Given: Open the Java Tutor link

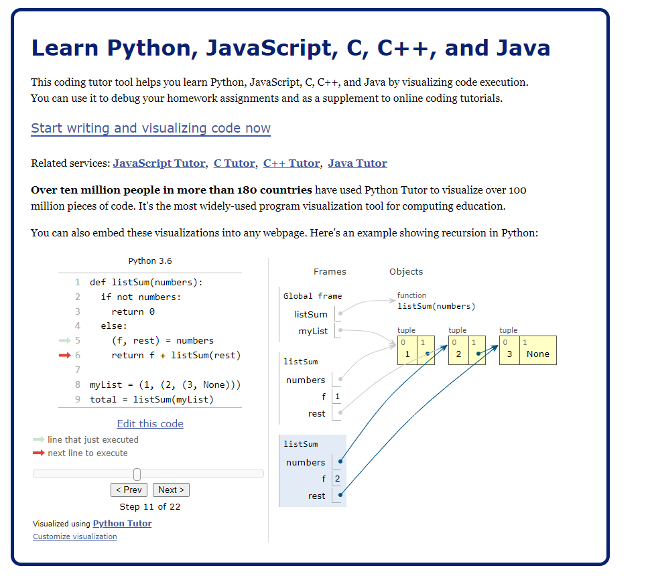Looking at the screenshot, I should [x=357, y=163].
